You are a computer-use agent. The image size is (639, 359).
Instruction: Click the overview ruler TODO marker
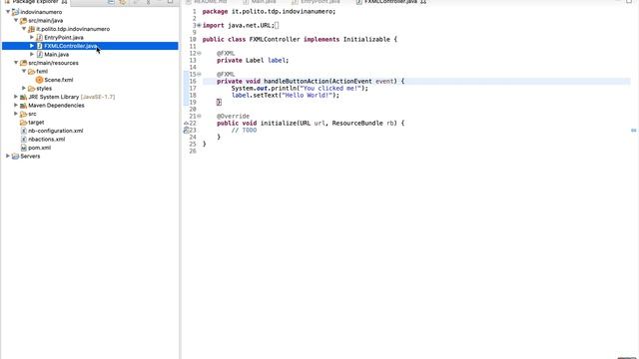pyautogui.click(x=634, y=131)
